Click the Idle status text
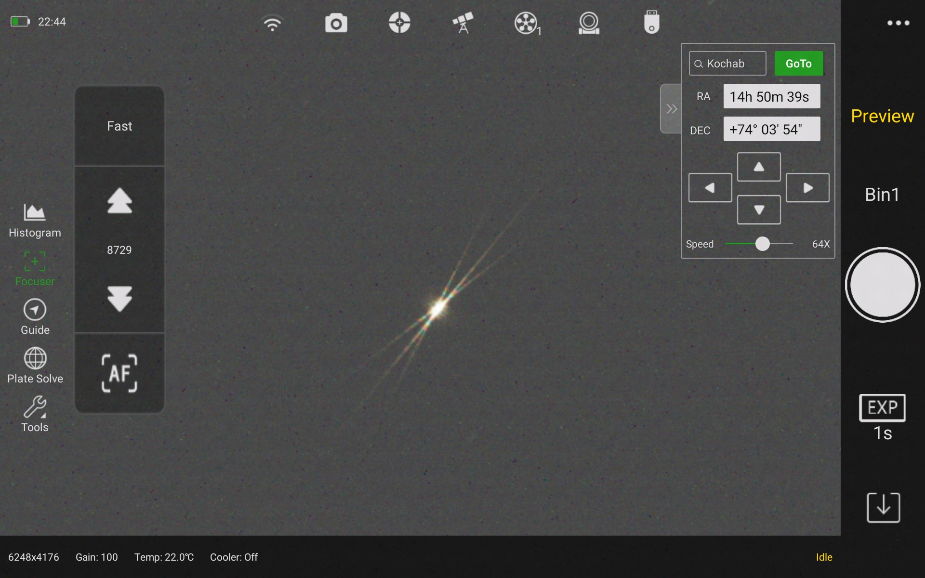This screenshot has height=578, width=925. (824, 557)
